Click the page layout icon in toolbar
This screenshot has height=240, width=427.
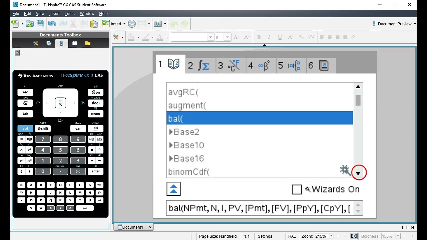click(142, 24)
